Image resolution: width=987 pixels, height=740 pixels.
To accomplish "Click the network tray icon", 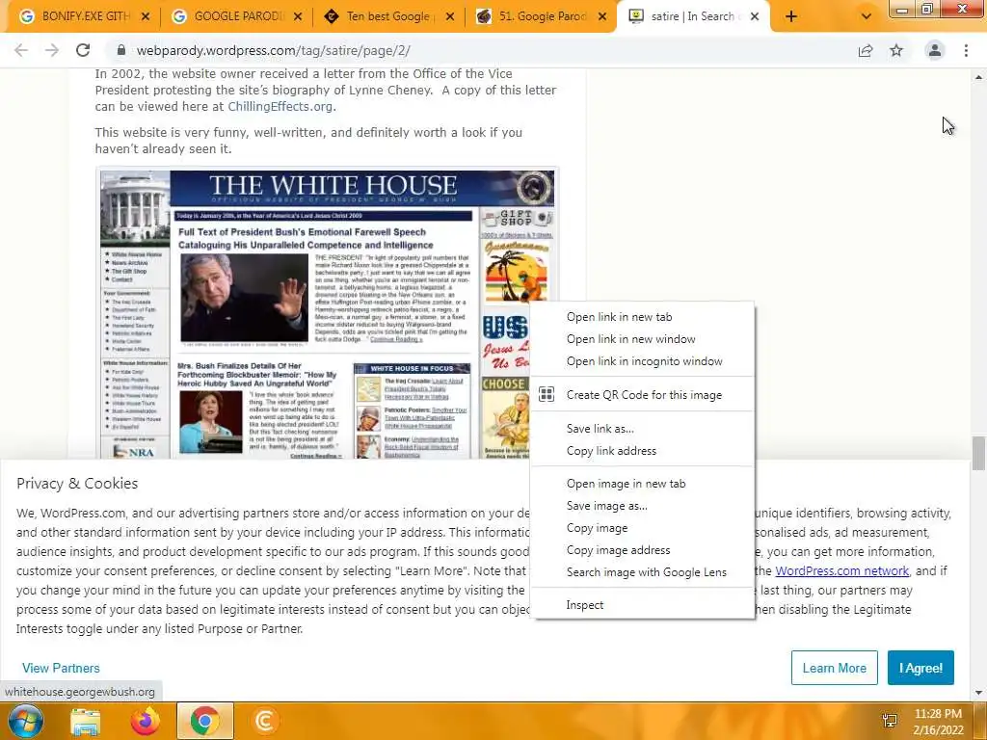I will [x=890, y=721].
